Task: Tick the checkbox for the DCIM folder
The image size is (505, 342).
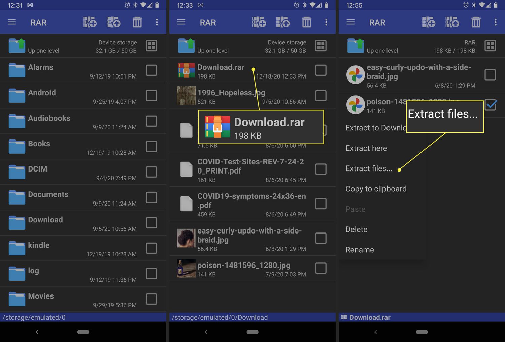Action: coord(151,172)
